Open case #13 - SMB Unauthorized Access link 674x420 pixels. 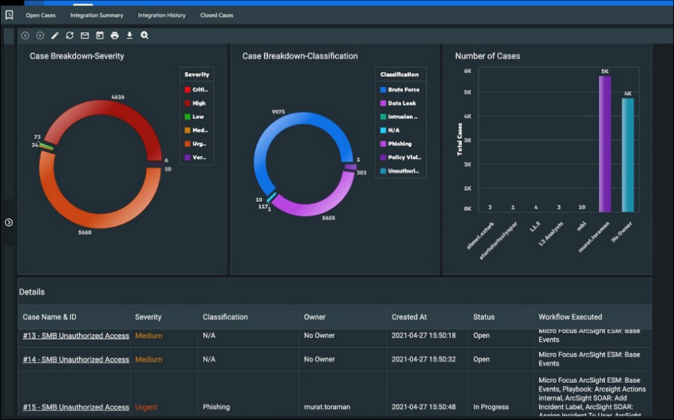(76, 336)
